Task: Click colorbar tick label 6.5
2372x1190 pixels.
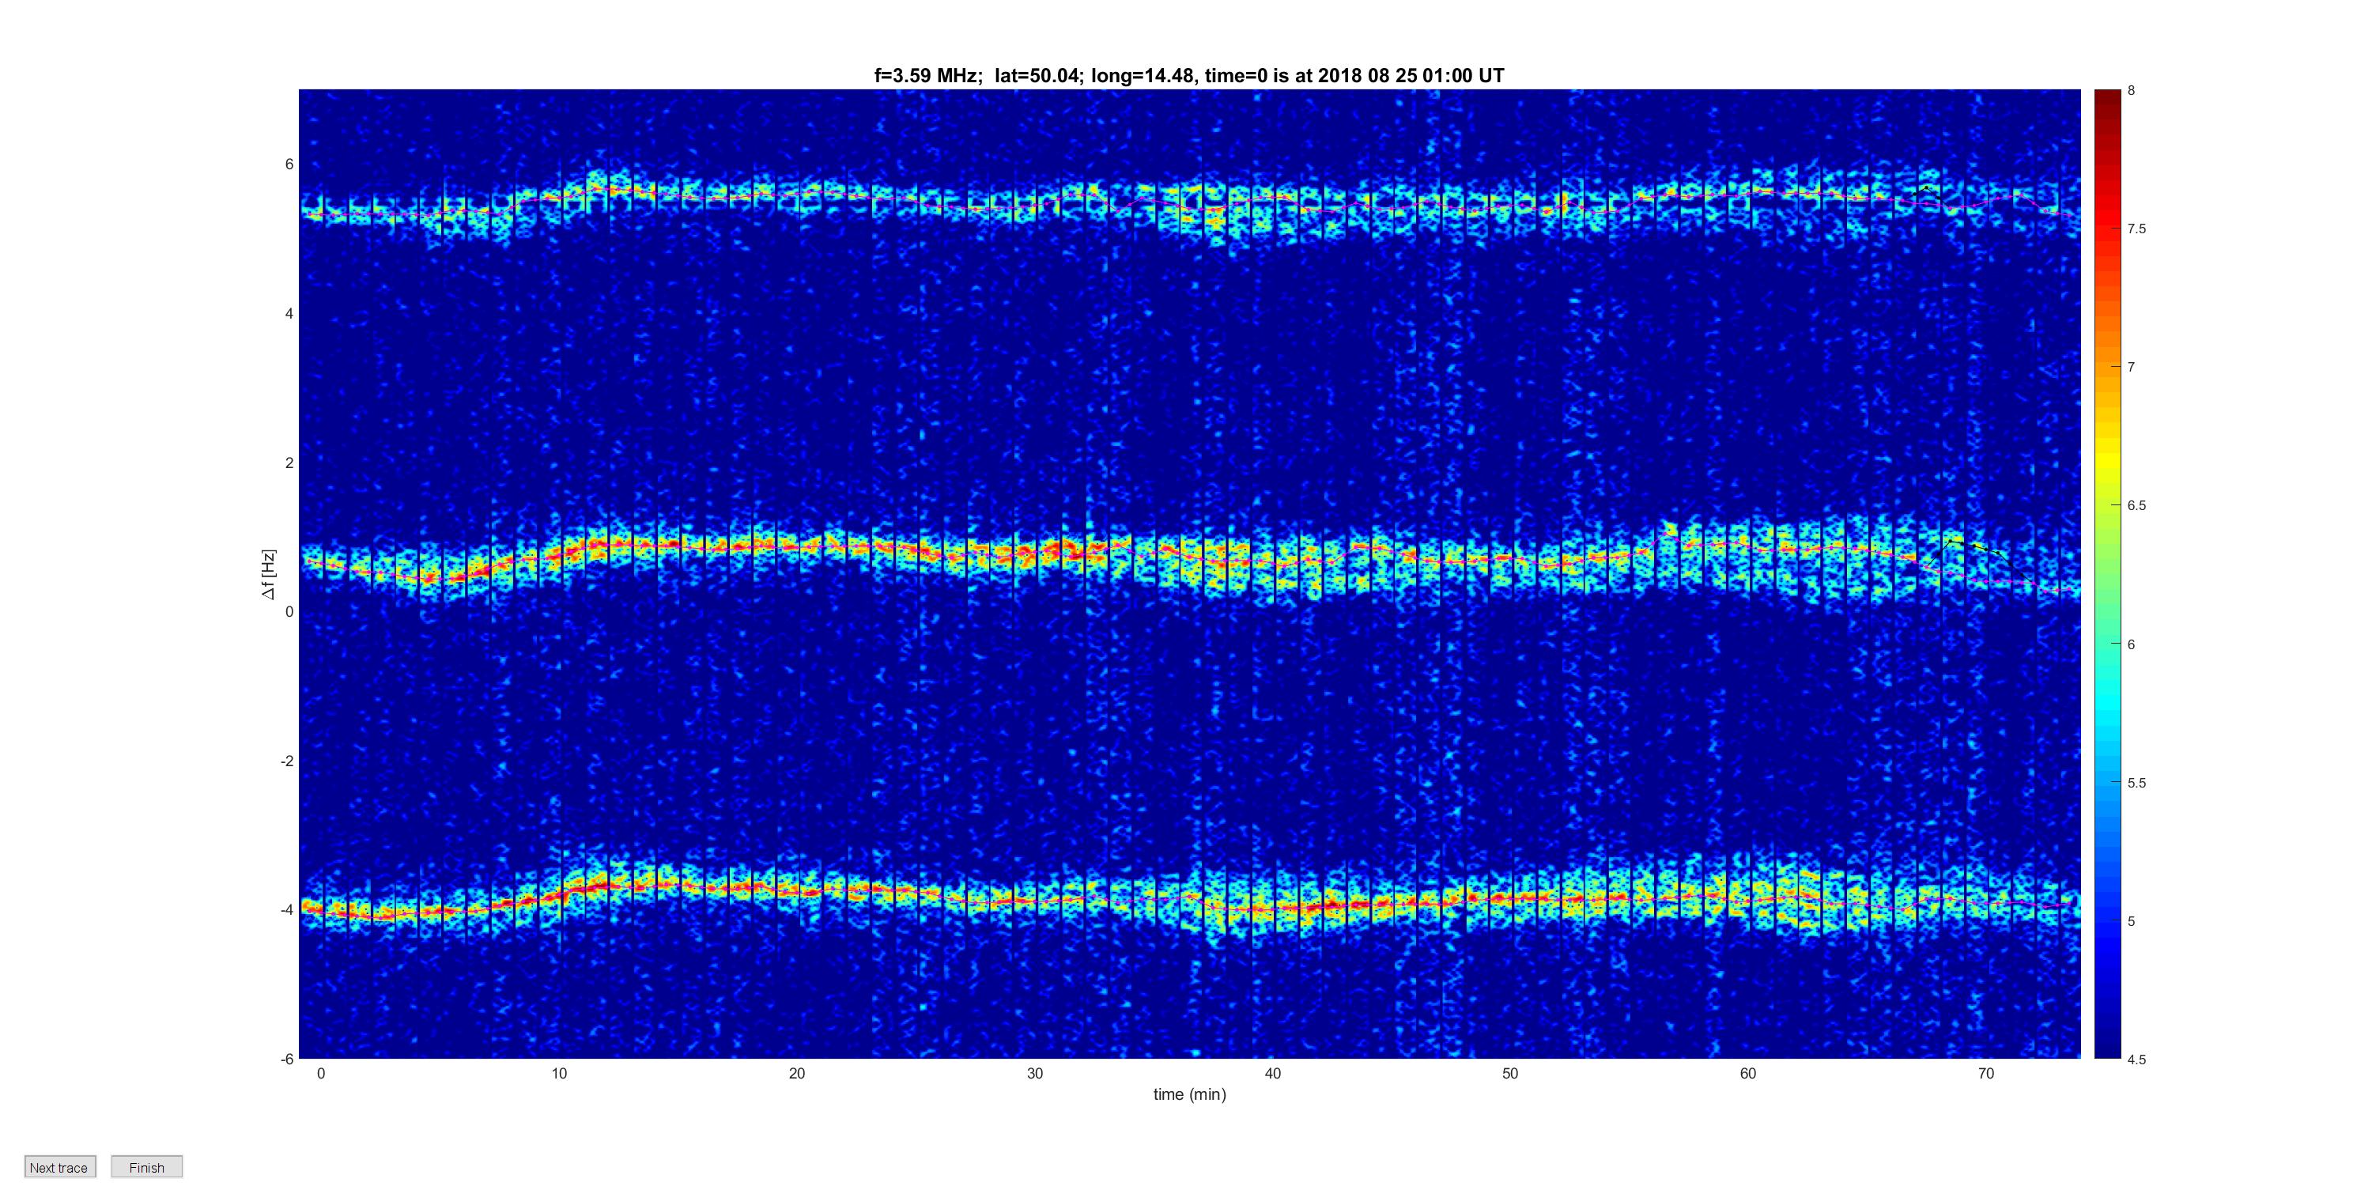Action: [2136, 506]
